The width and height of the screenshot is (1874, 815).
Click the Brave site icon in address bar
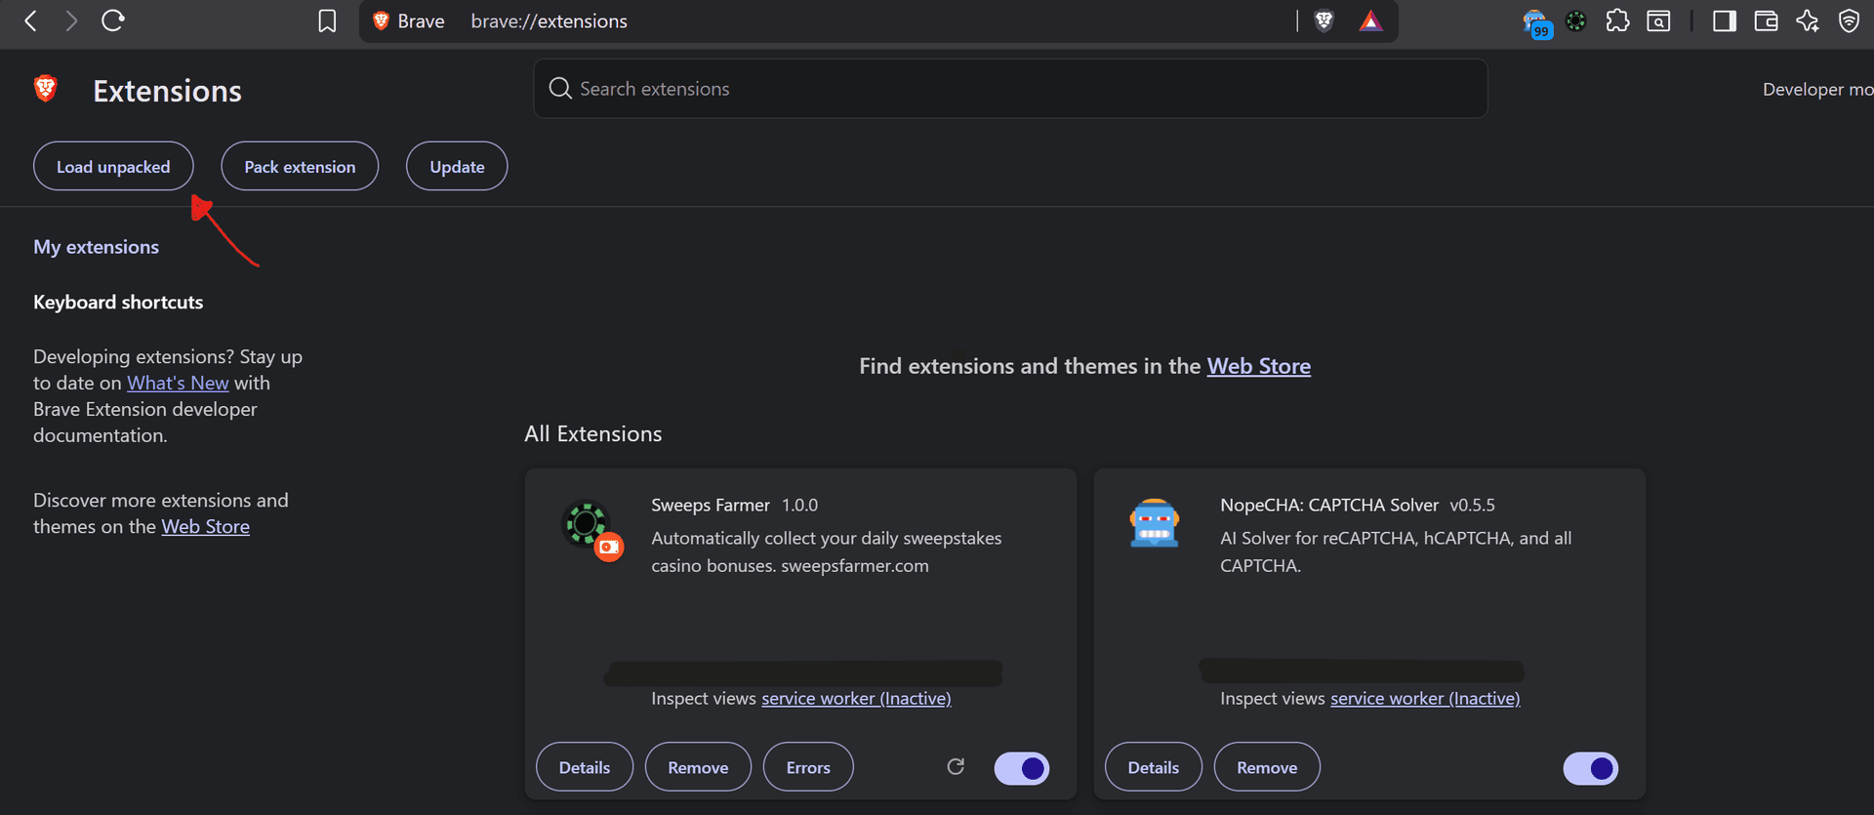point(381,20)
